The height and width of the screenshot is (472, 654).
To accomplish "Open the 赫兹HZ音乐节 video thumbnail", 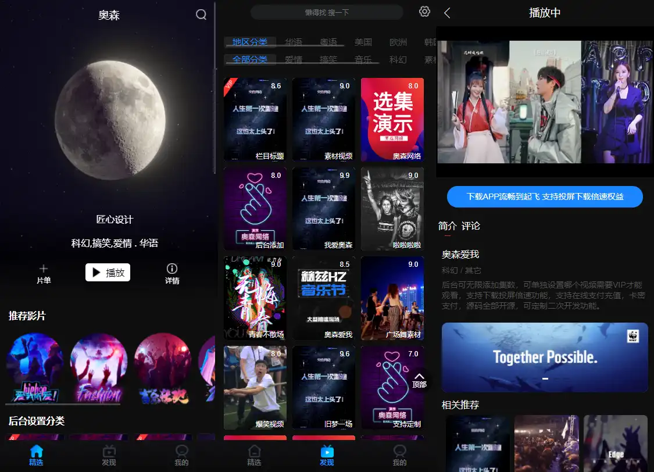I will (x=324, y=298).
